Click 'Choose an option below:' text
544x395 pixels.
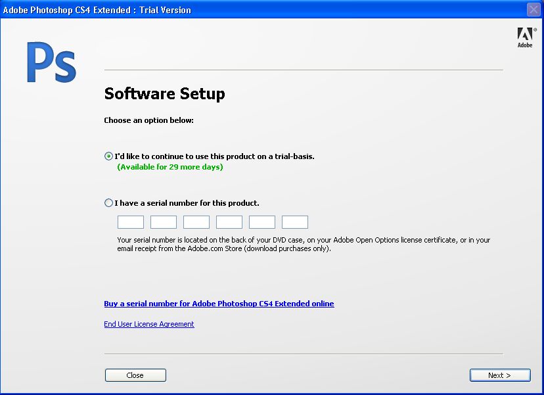149,120
